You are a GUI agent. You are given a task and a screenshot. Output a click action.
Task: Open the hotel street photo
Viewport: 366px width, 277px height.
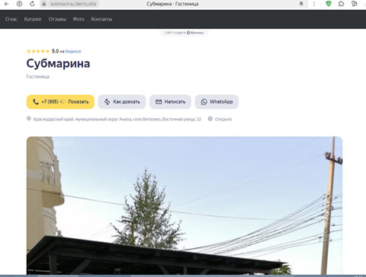[x=185, y=205]
